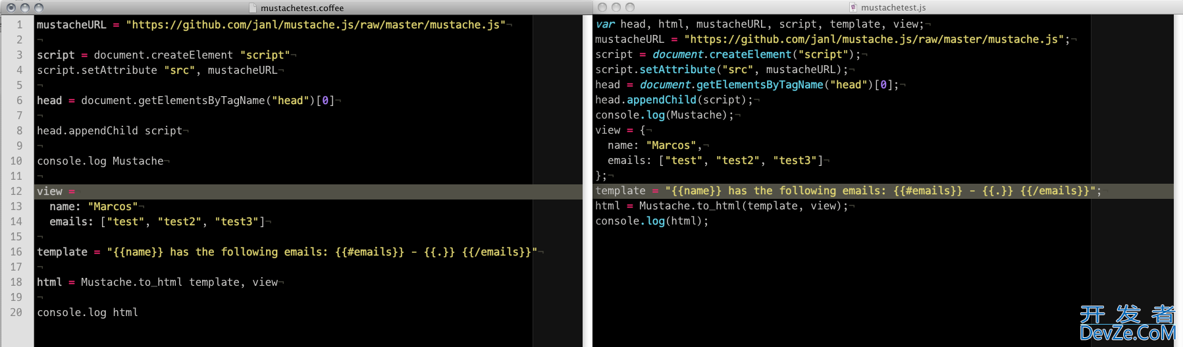Screen dimensions: 1183x347
Task: Click the GitHub mustache.js URL in coffee file
Action: (x=316, y=25)
